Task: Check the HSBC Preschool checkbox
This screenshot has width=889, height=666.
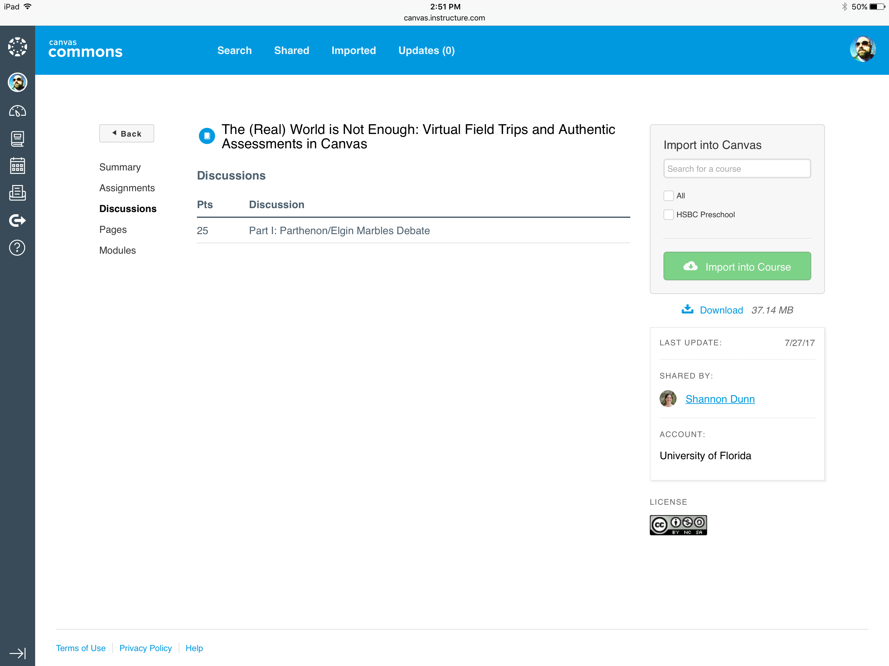Action: pyautogui.click(x=668, y=215)
